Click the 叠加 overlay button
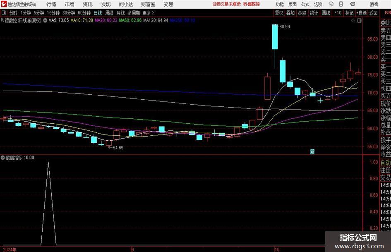 290,13
